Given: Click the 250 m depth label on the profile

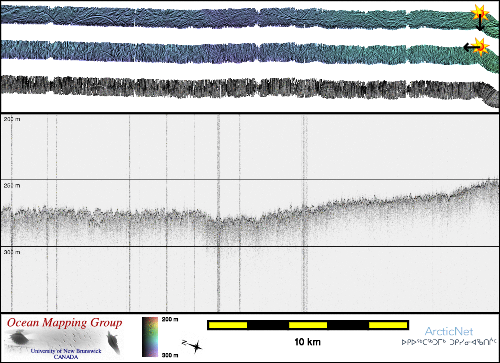Looking at the screenshot, I should click(12, 185).
